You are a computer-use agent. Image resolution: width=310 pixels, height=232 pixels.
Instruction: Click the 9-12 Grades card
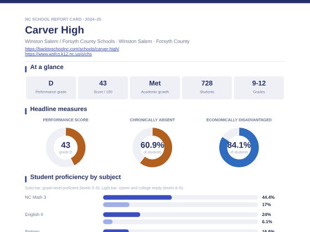259,88
